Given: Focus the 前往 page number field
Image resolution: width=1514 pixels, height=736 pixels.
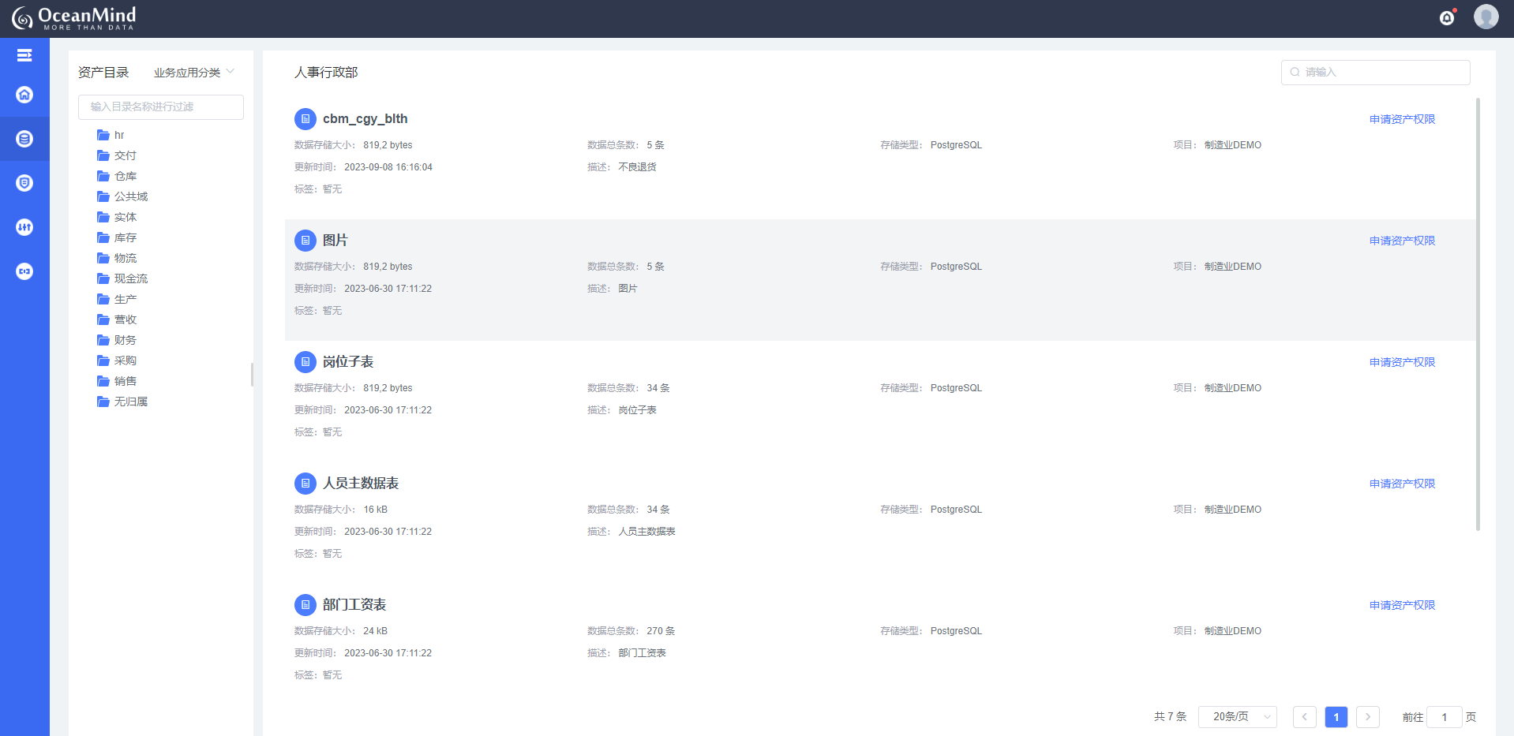Looking at the screenshot, I should (x=1444, y=717).
